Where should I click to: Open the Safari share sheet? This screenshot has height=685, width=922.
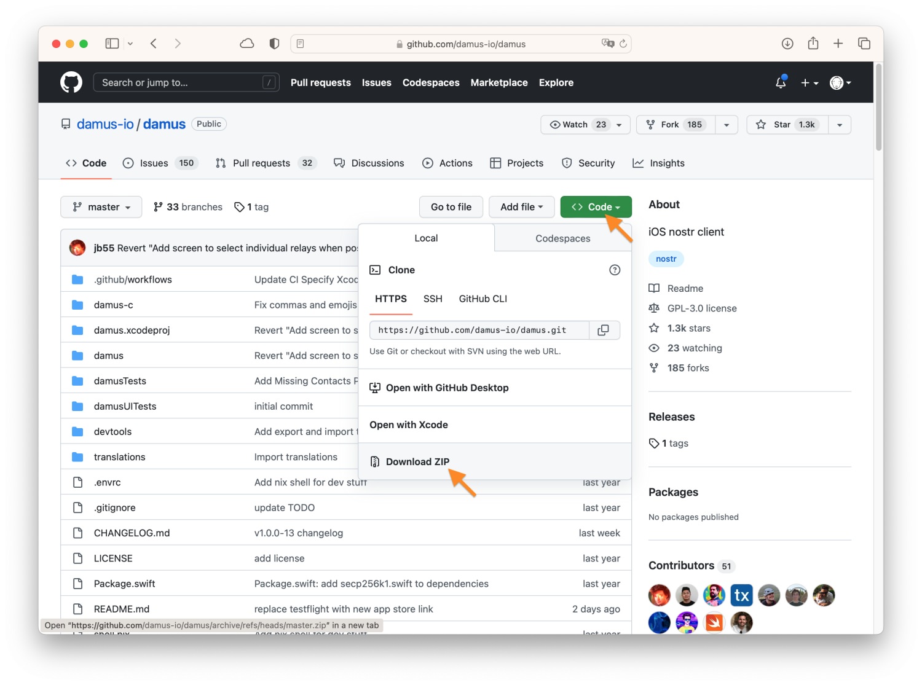[x=813, y=43]
